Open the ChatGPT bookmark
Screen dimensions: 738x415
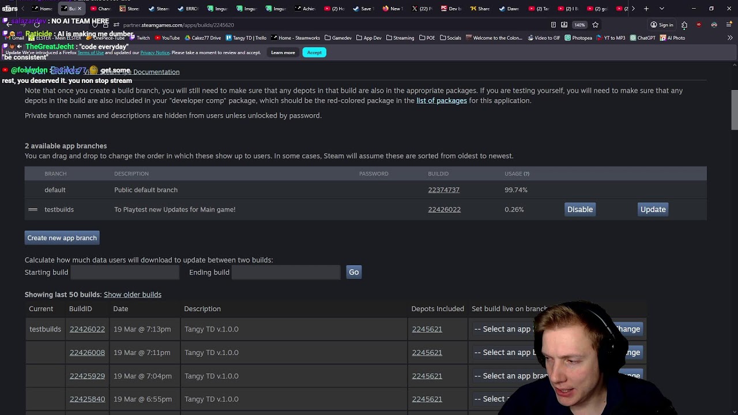coord(643,38)
